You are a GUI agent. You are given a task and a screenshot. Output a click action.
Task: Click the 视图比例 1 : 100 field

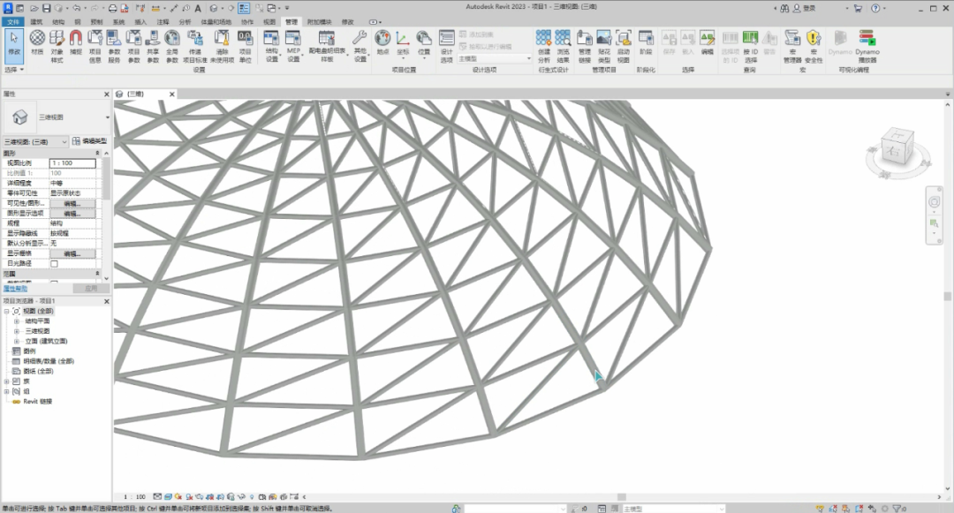(x=72, y=163)
